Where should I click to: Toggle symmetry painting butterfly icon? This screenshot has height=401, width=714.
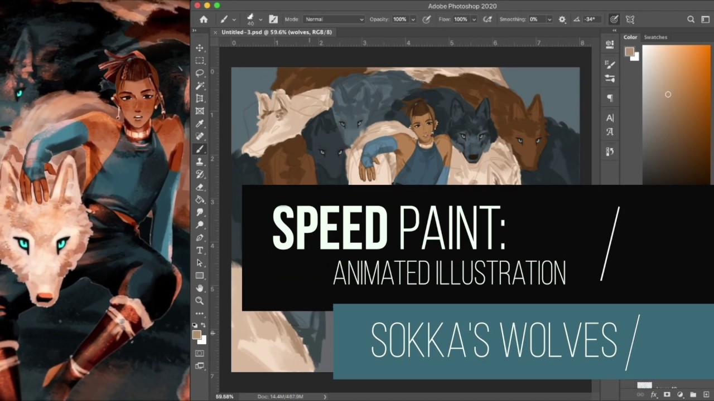630,19
